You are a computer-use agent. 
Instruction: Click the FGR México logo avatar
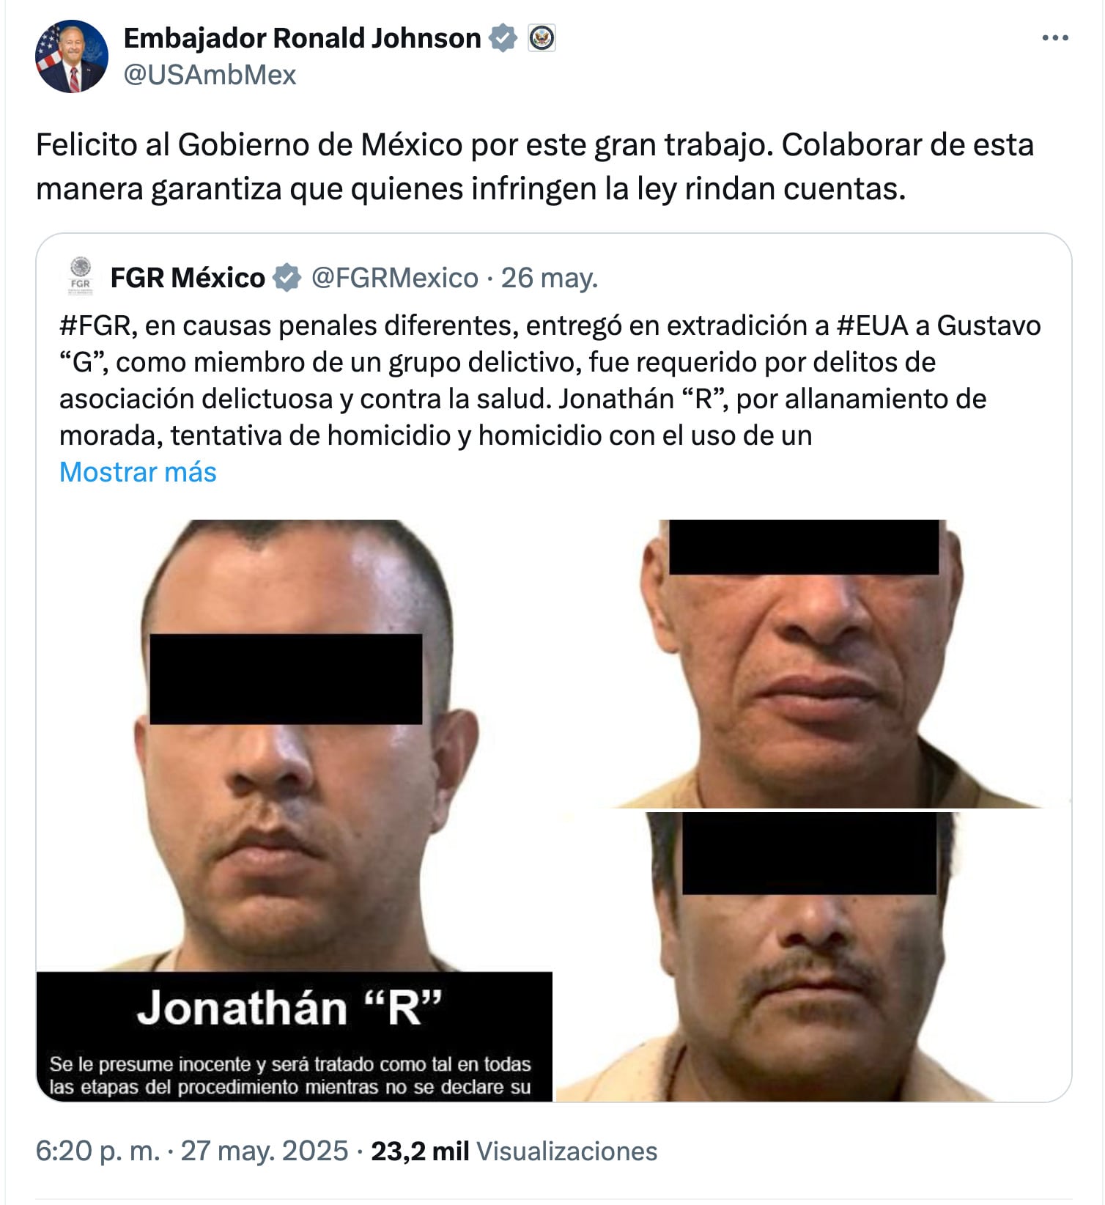coord(81,276)
